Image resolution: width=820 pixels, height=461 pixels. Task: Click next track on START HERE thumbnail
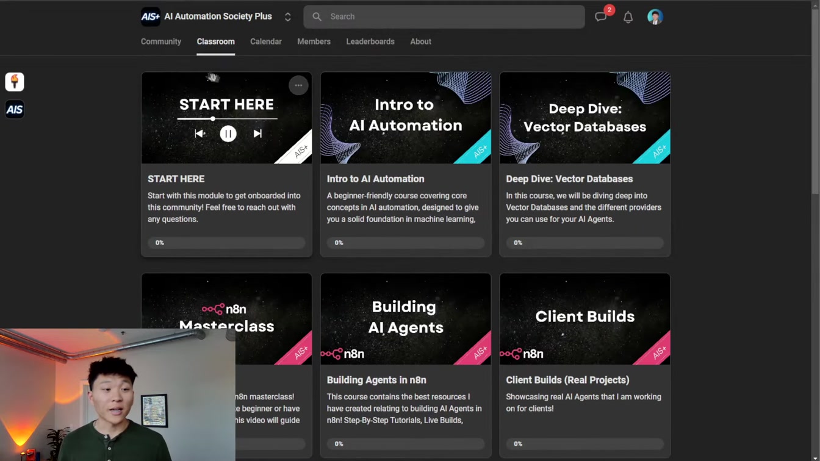[257, 134]
